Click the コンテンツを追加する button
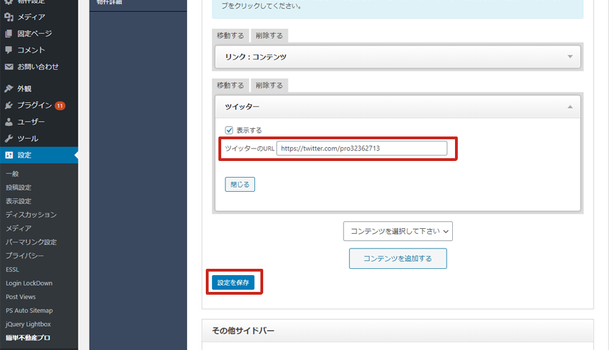This screenshot has height=350, width=609. pyautogui.click(x=398, y=258)
